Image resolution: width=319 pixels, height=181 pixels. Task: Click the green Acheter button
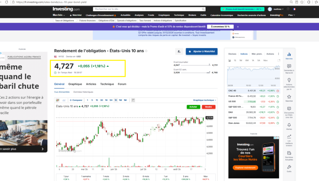click(x=193, y=107)
